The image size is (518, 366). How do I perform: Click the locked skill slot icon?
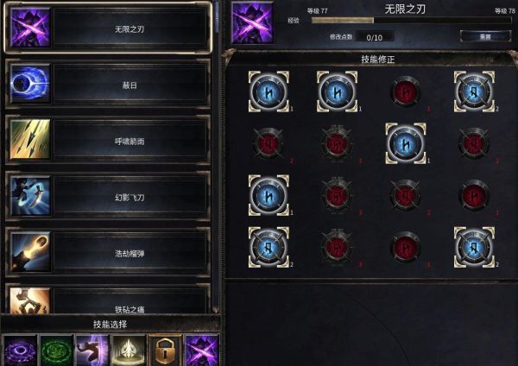(165, 350)
